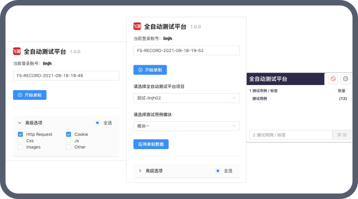Viewport: 358px width, 199px height.
Task: Click the 应用录制数据 button
Action: point(151,144)
